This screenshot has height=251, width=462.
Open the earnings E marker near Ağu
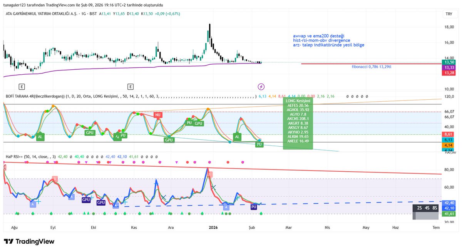pos(22,87)
